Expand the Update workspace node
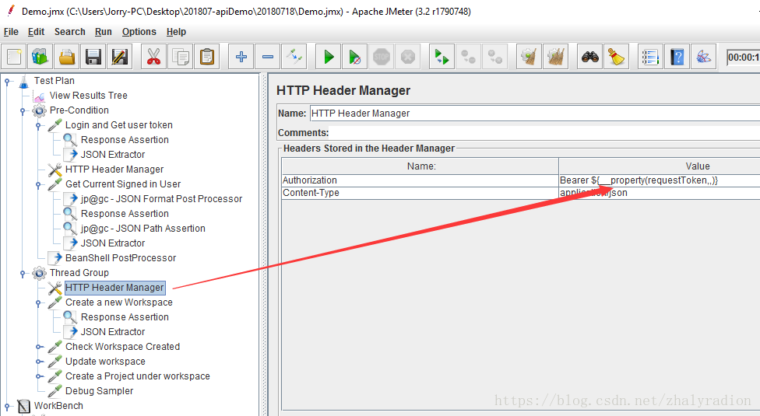 38,362
